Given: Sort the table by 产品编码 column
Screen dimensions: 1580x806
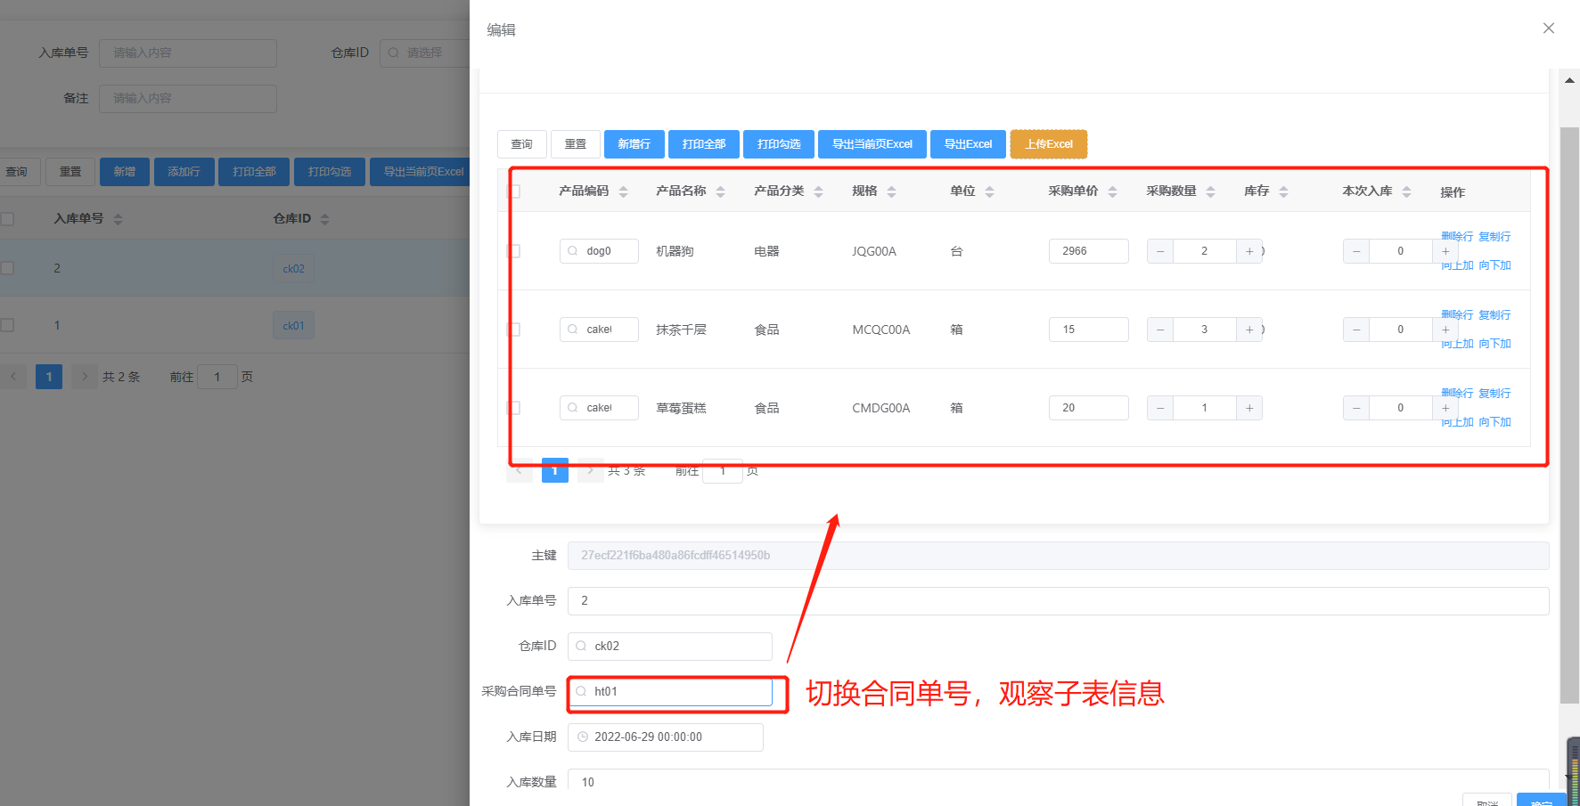Looking at the screenshot, I should [x=623, y=191].
